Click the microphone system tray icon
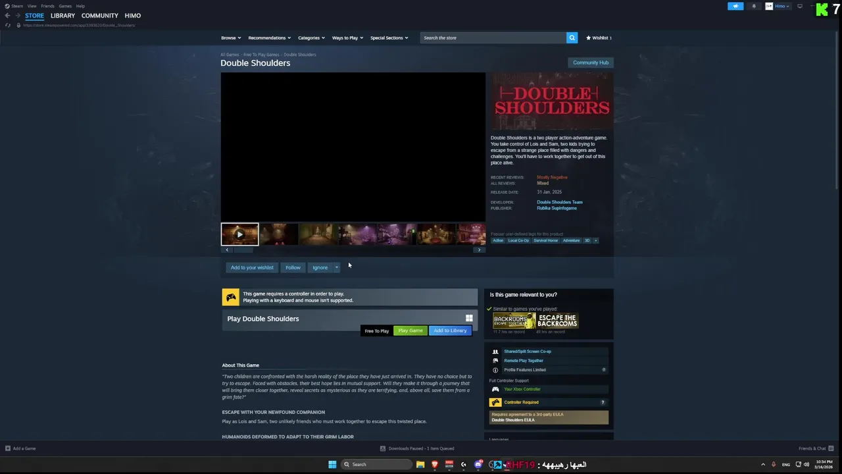The width and height of the screenshot is (842, 474). 774,464
